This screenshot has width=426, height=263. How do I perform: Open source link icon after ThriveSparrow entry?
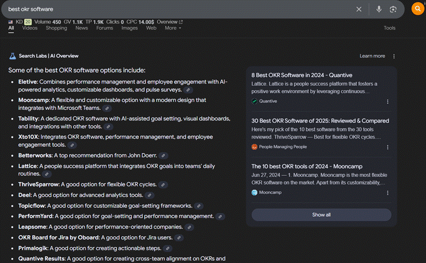pyautogui.click(x=163, y=185)
